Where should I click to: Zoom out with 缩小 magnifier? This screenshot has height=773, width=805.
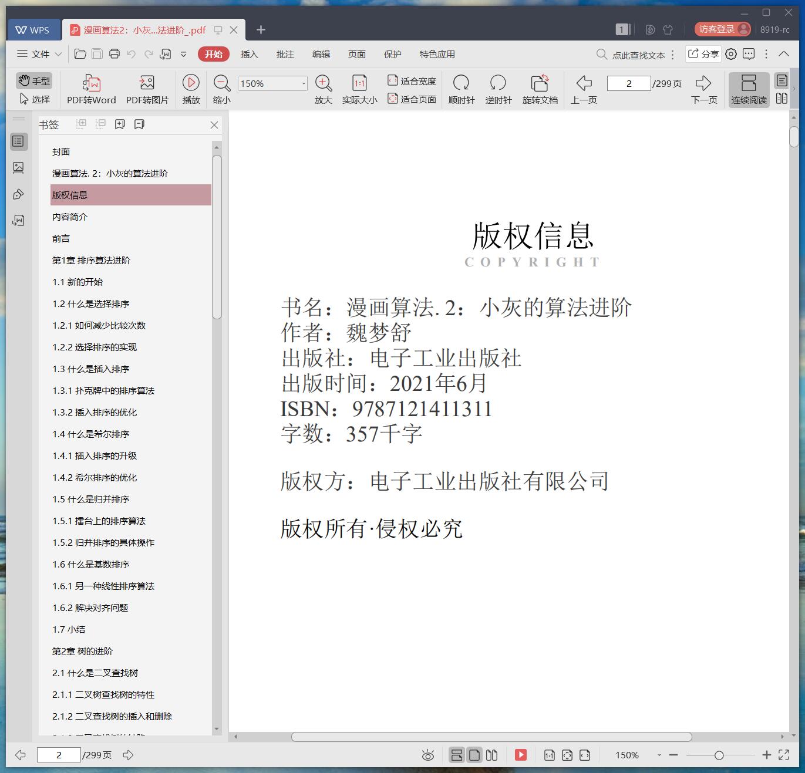pos(221,89)
